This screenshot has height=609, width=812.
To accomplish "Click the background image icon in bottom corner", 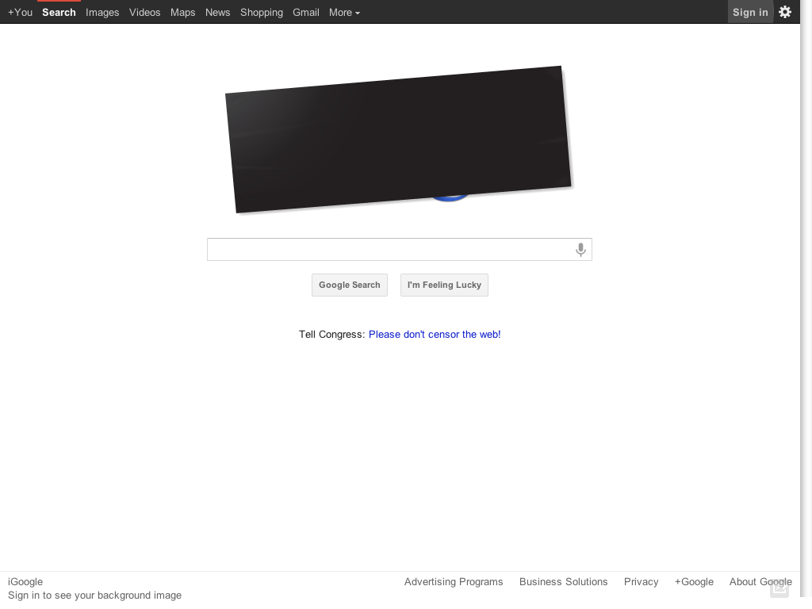I will pos(779,588).
